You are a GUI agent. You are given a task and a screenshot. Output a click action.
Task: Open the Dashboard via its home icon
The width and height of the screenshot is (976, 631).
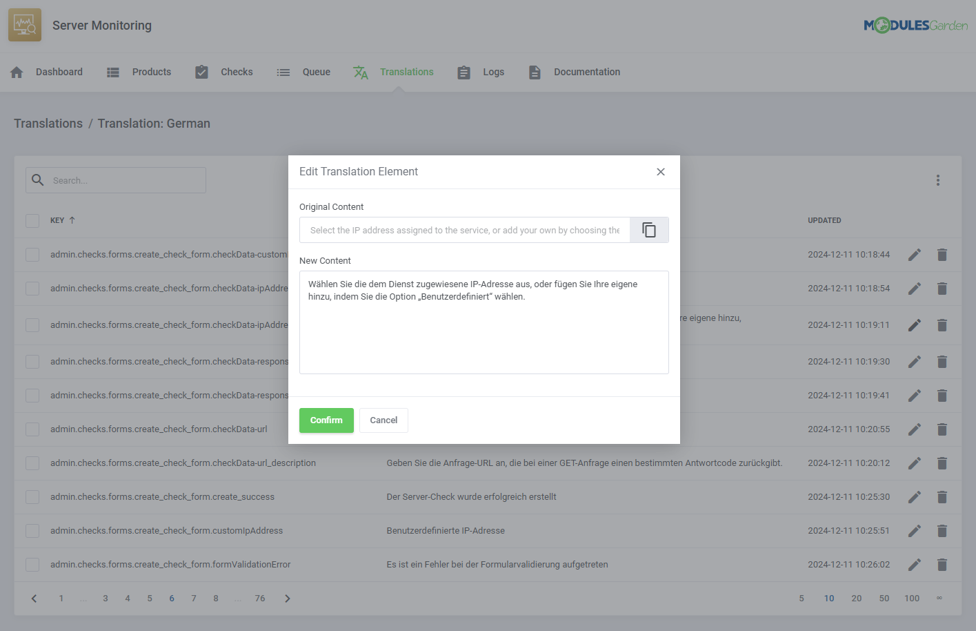click(16, 71)
